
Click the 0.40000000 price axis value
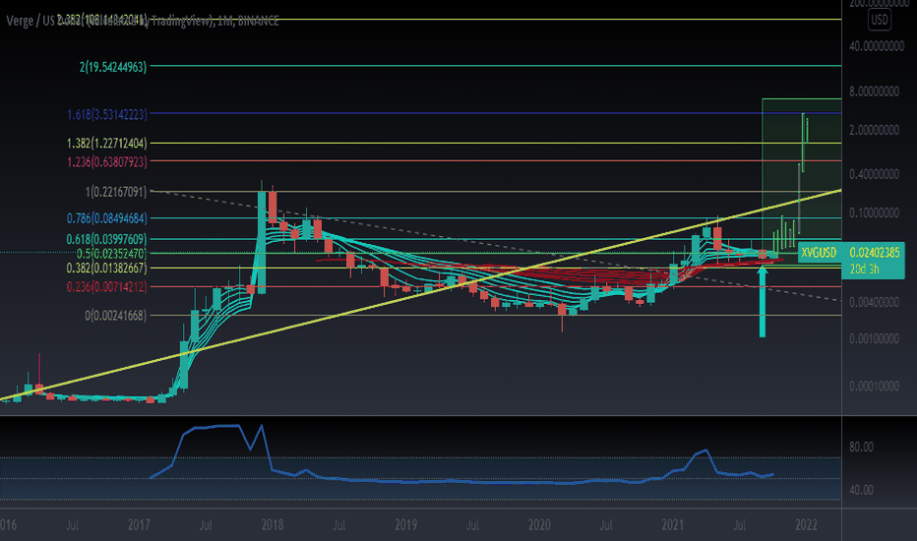coord(875,174)
